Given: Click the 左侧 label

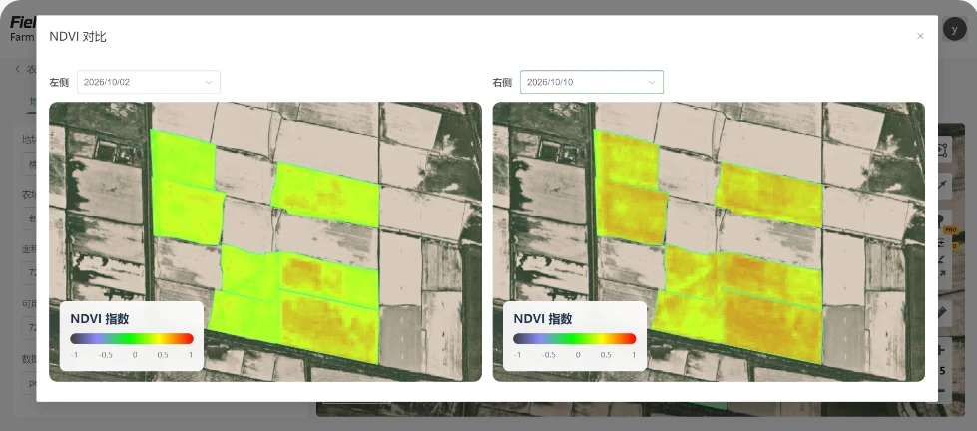Looking at the screenshot, I should (x=59, y=82).
